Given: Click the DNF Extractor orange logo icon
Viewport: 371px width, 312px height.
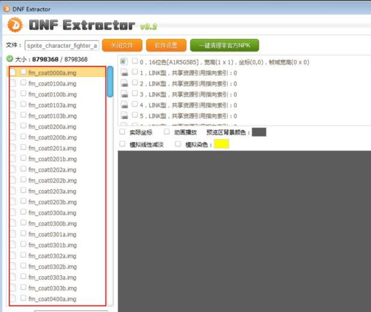Looking at the screenshot, I should [x=16, y=26].
